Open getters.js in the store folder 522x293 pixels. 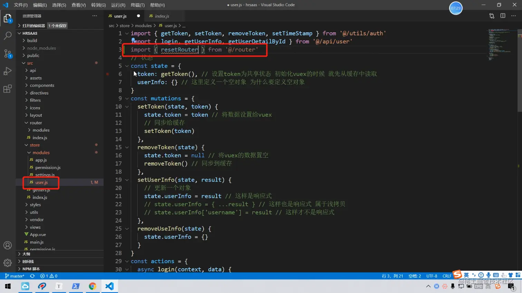click(x=60, y=190)
